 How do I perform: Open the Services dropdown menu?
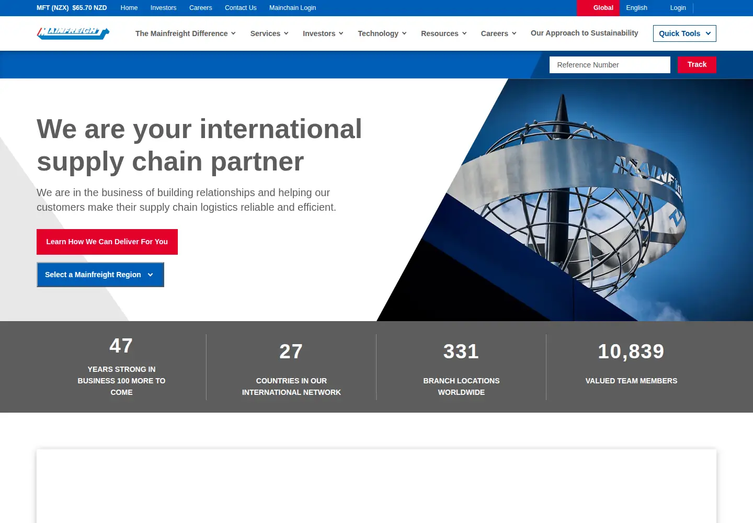[269, 33]
